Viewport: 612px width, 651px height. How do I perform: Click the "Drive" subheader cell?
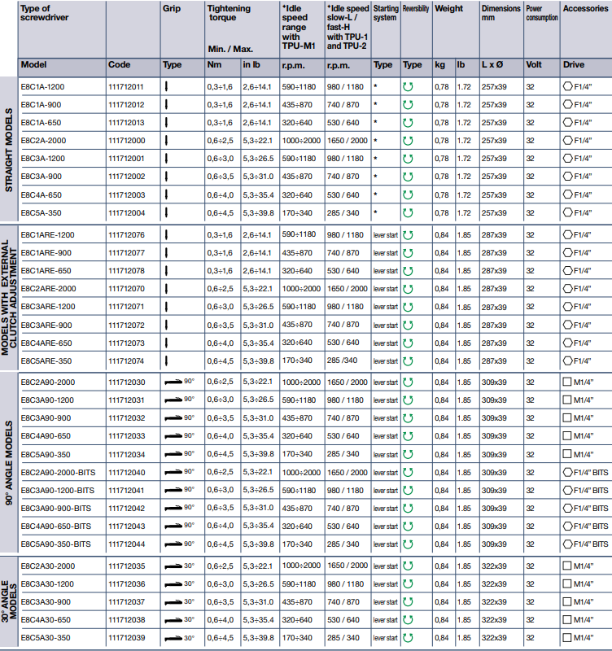574,65
